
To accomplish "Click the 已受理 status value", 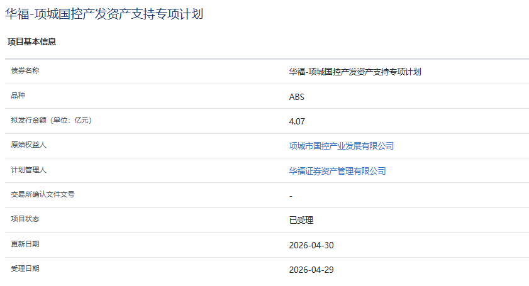I will tap(301, 221).
